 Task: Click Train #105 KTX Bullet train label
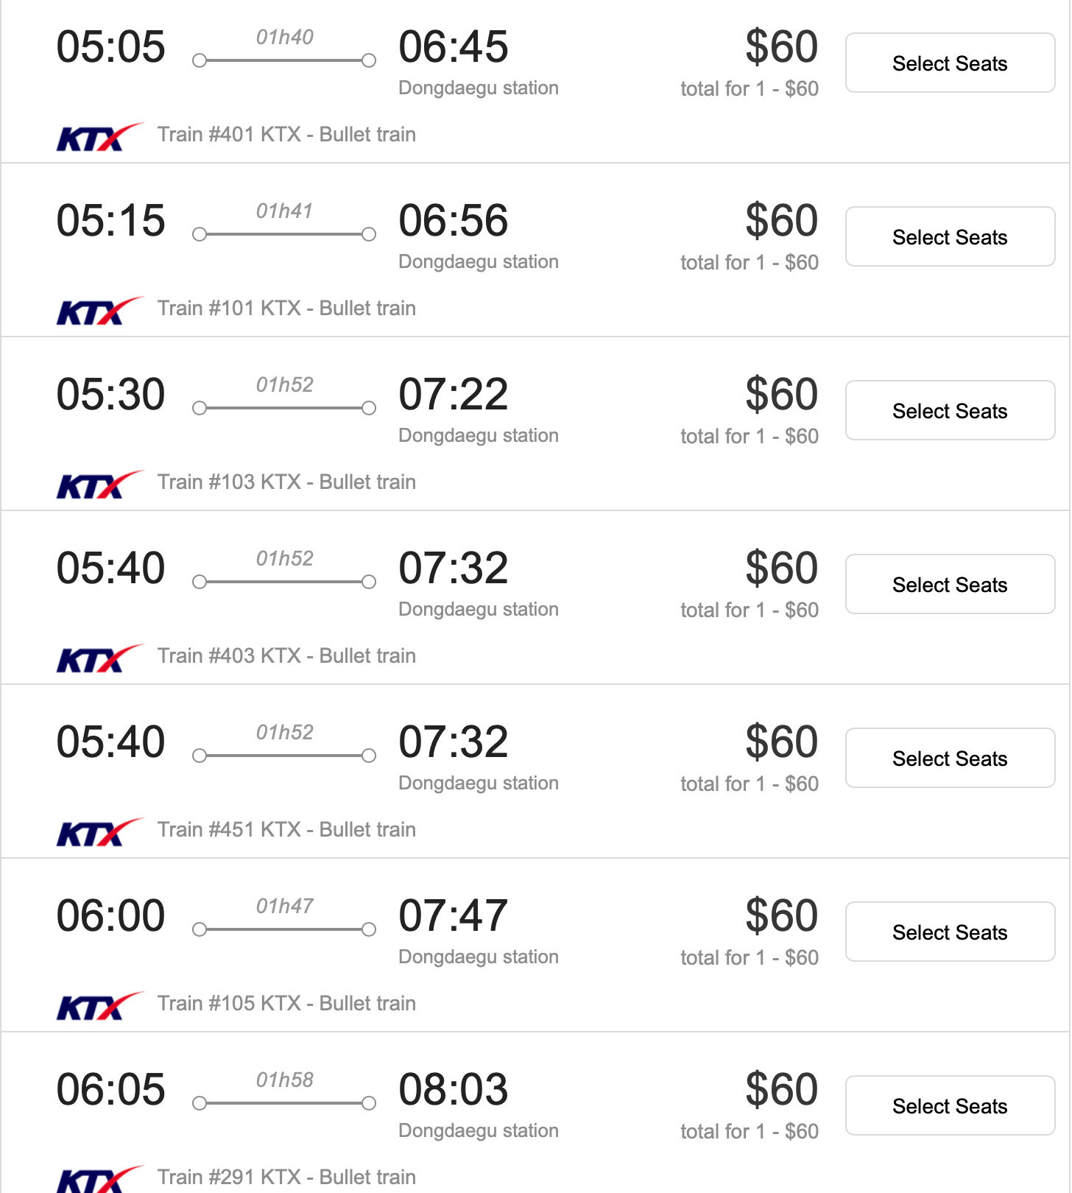(x=286, y=1004)
